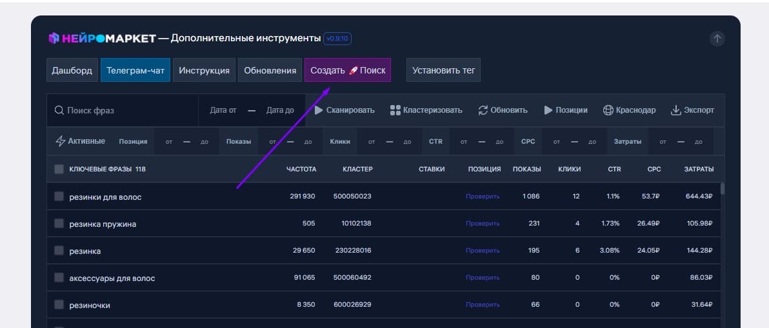Sort by the ЧАСТОТА column header

pos(301,169)
